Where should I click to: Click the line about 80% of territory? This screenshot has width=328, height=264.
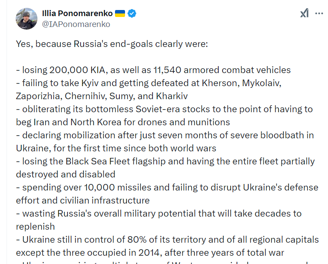pyautogui.click(x=167, y=240)
